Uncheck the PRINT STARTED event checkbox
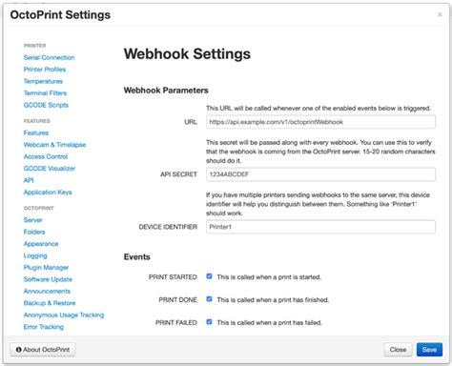 pyautogui.click(x=209, y=276)
